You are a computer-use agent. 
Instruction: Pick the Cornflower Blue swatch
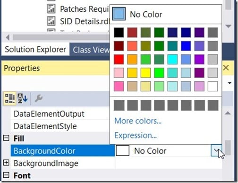186,60
